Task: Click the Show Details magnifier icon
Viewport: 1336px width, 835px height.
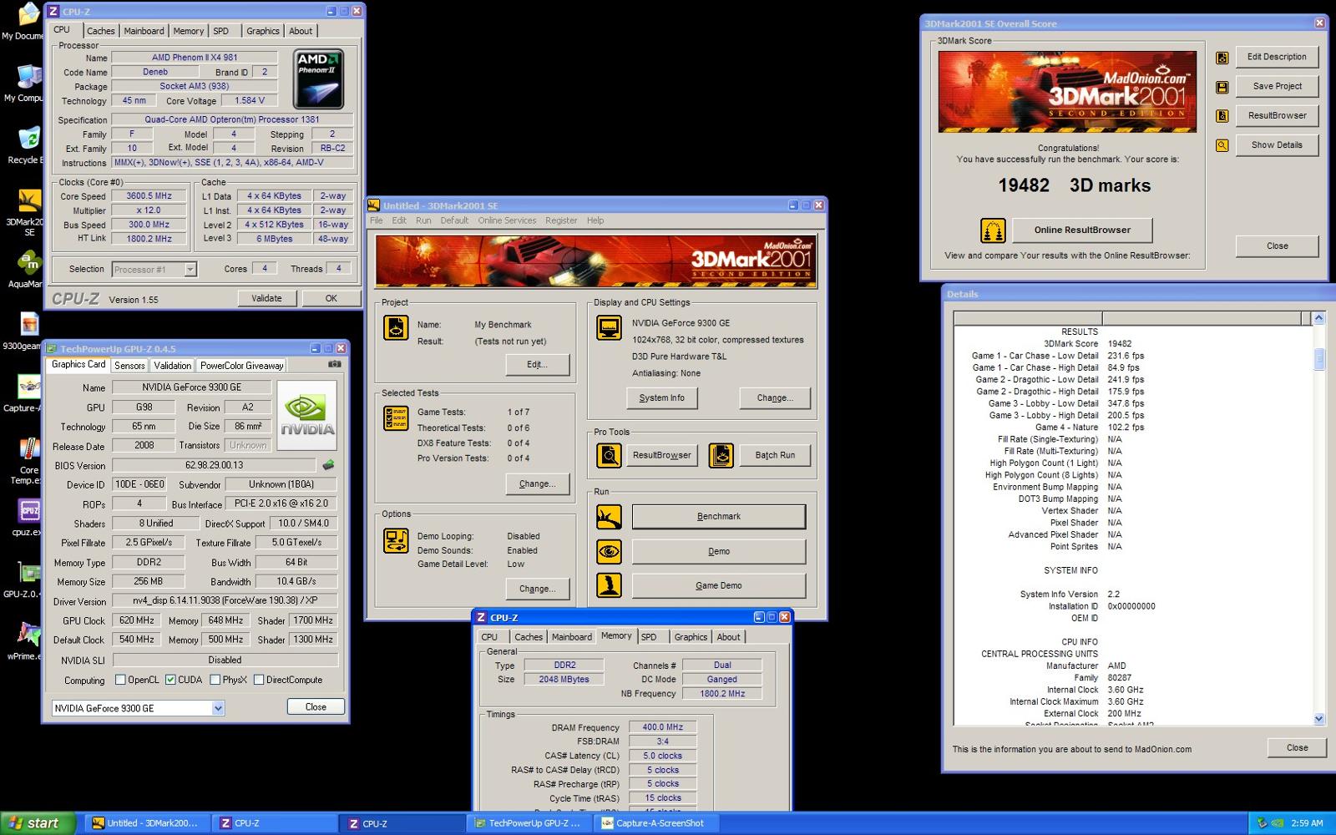Action: point(1222,145)
